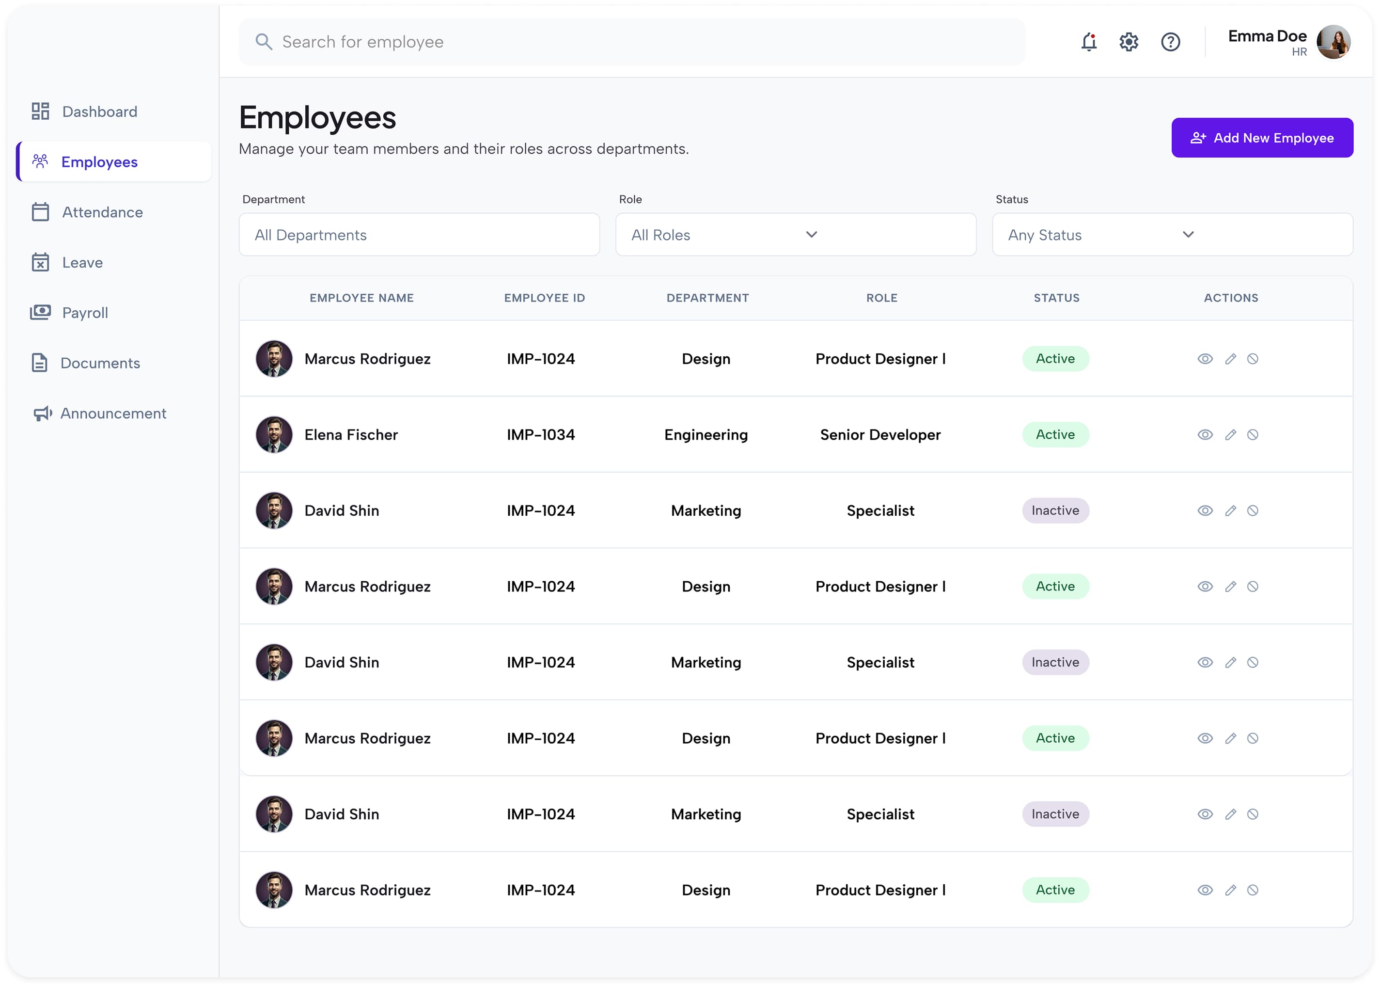This screenshot has width=1380, height=987.
Task: Click Add New Employee button
Action: click(1262, 138)
